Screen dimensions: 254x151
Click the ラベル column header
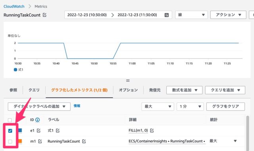[54, 120]
